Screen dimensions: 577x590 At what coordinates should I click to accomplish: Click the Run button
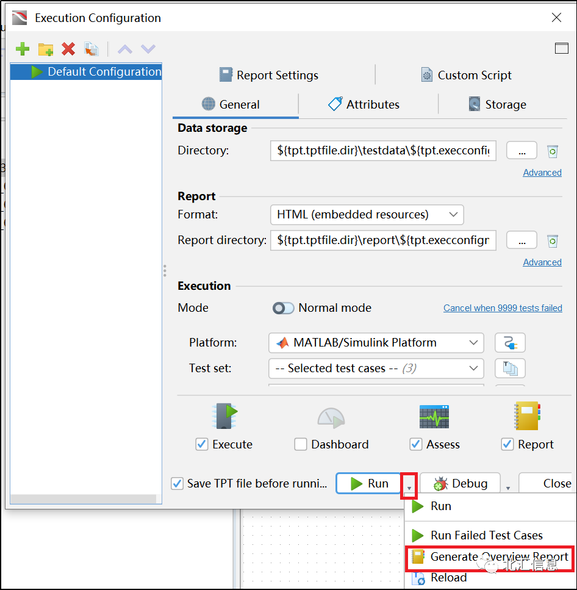coord(368,483)
